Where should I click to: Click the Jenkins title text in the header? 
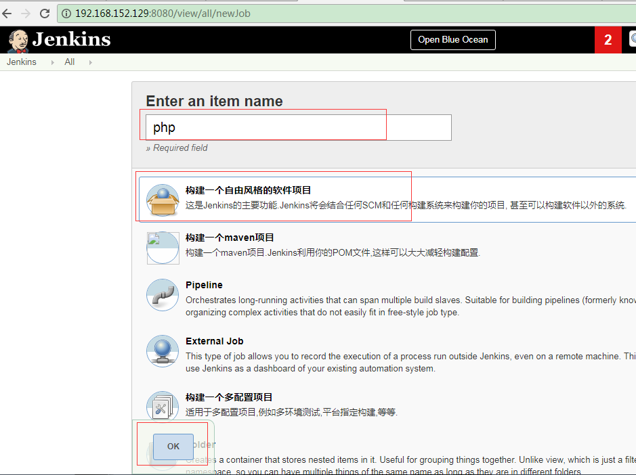click(x=71, y=39)
